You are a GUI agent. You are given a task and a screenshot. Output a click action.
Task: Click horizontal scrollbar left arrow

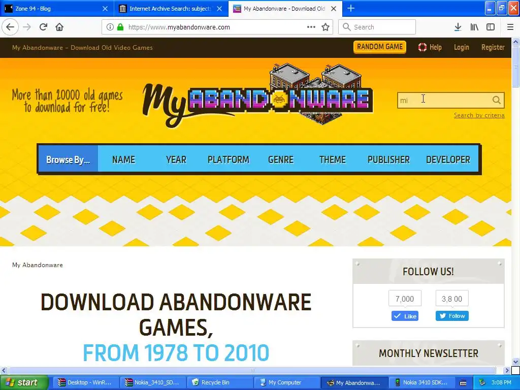click(x=4, y=370)
